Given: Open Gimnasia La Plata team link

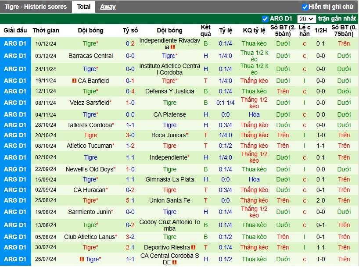Looking at the screenshot, I should [170, 179].
